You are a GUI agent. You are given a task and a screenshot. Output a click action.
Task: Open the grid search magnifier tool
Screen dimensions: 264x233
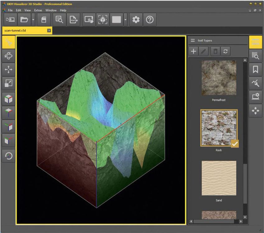[x=256, y=56]
